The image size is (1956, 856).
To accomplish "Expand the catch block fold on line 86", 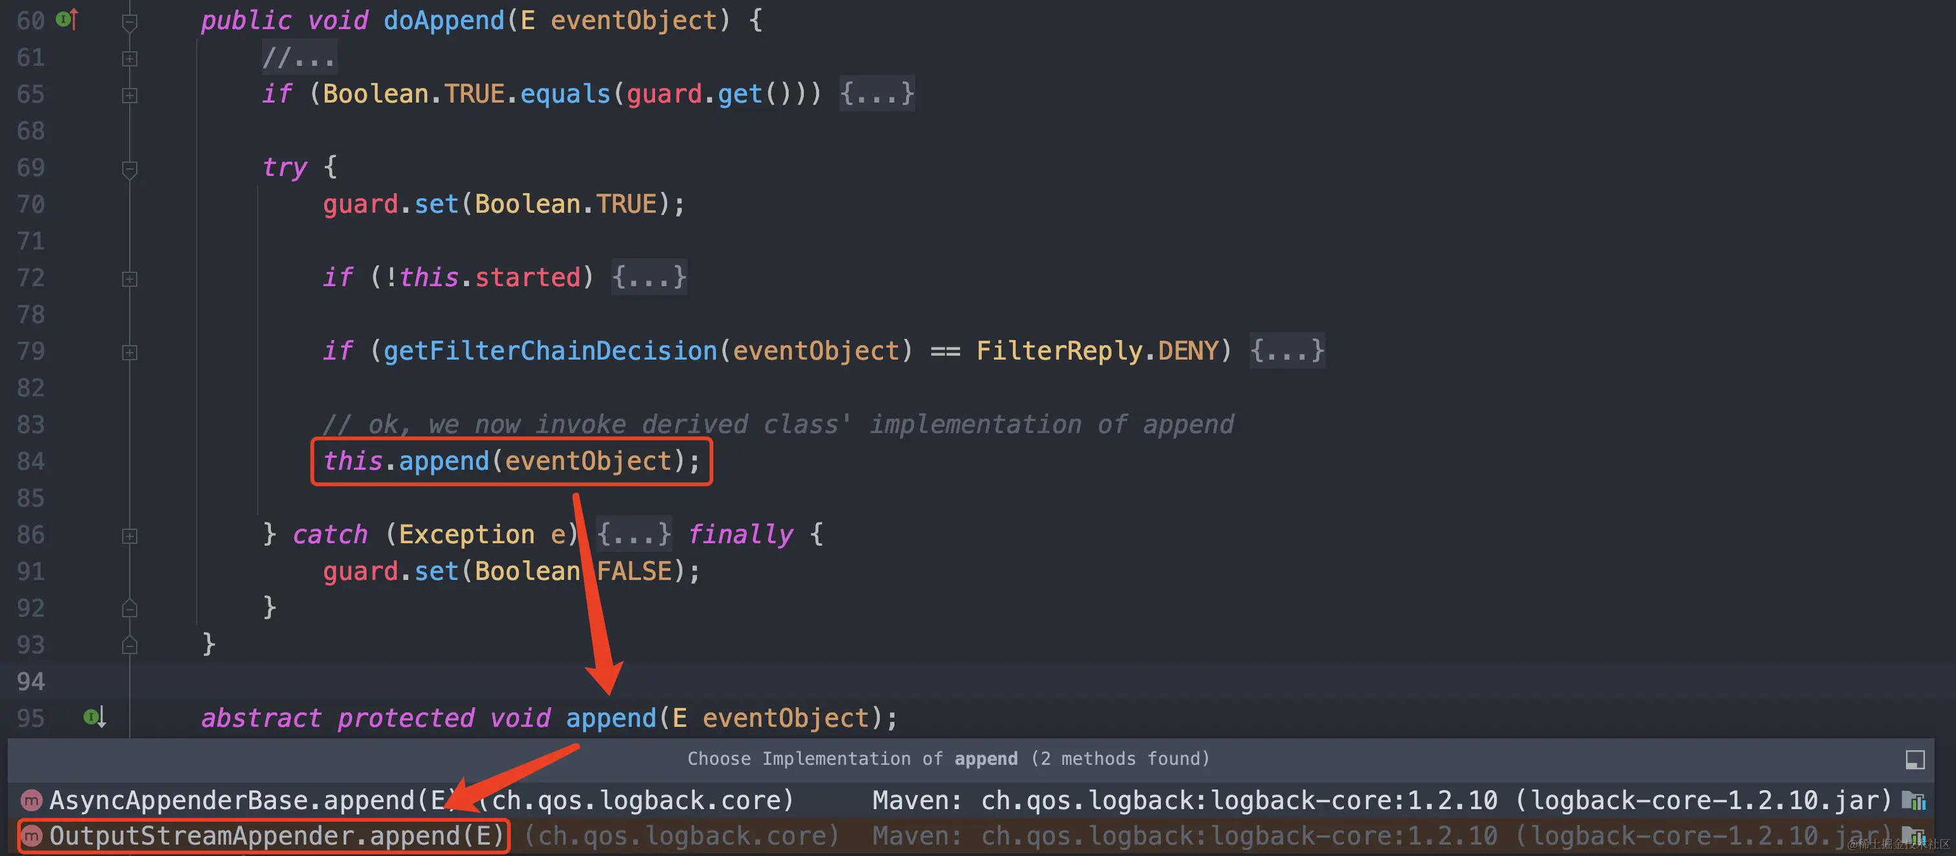I will (x=130, y=536).
